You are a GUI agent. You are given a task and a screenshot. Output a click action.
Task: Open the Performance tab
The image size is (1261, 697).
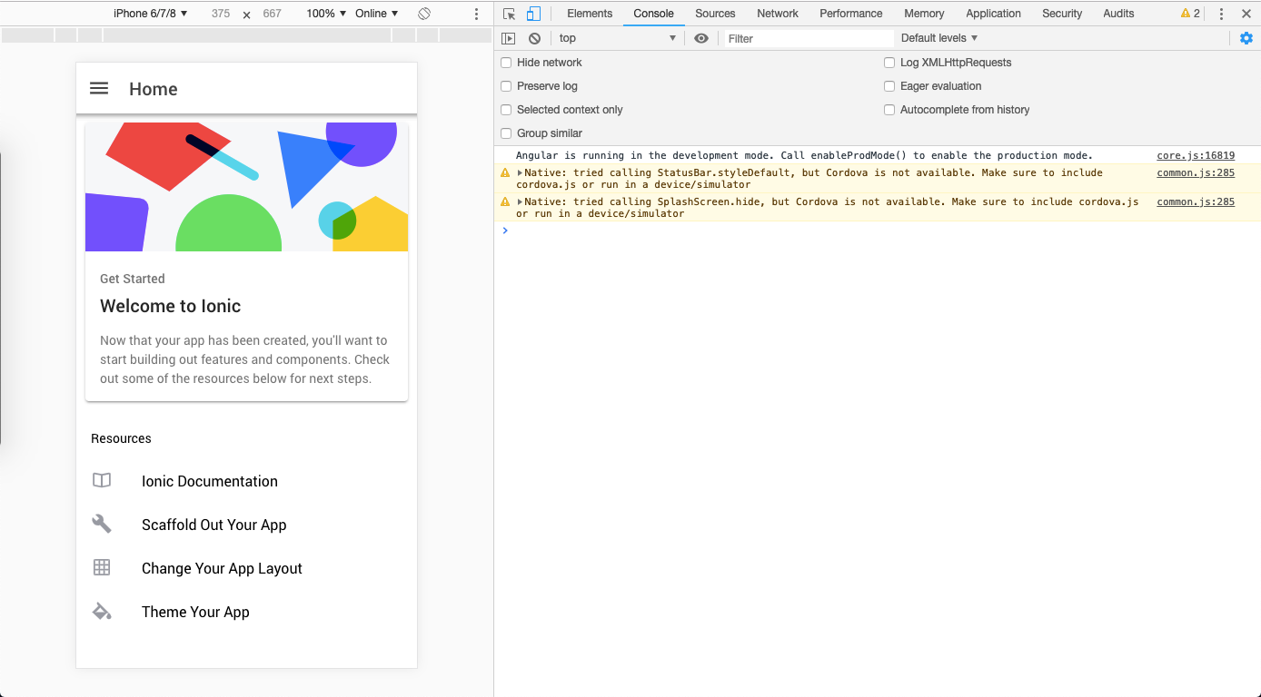coord(851,14)
